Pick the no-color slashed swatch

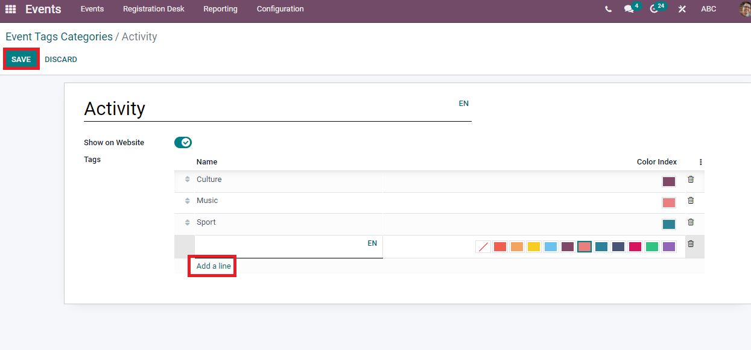483,246
